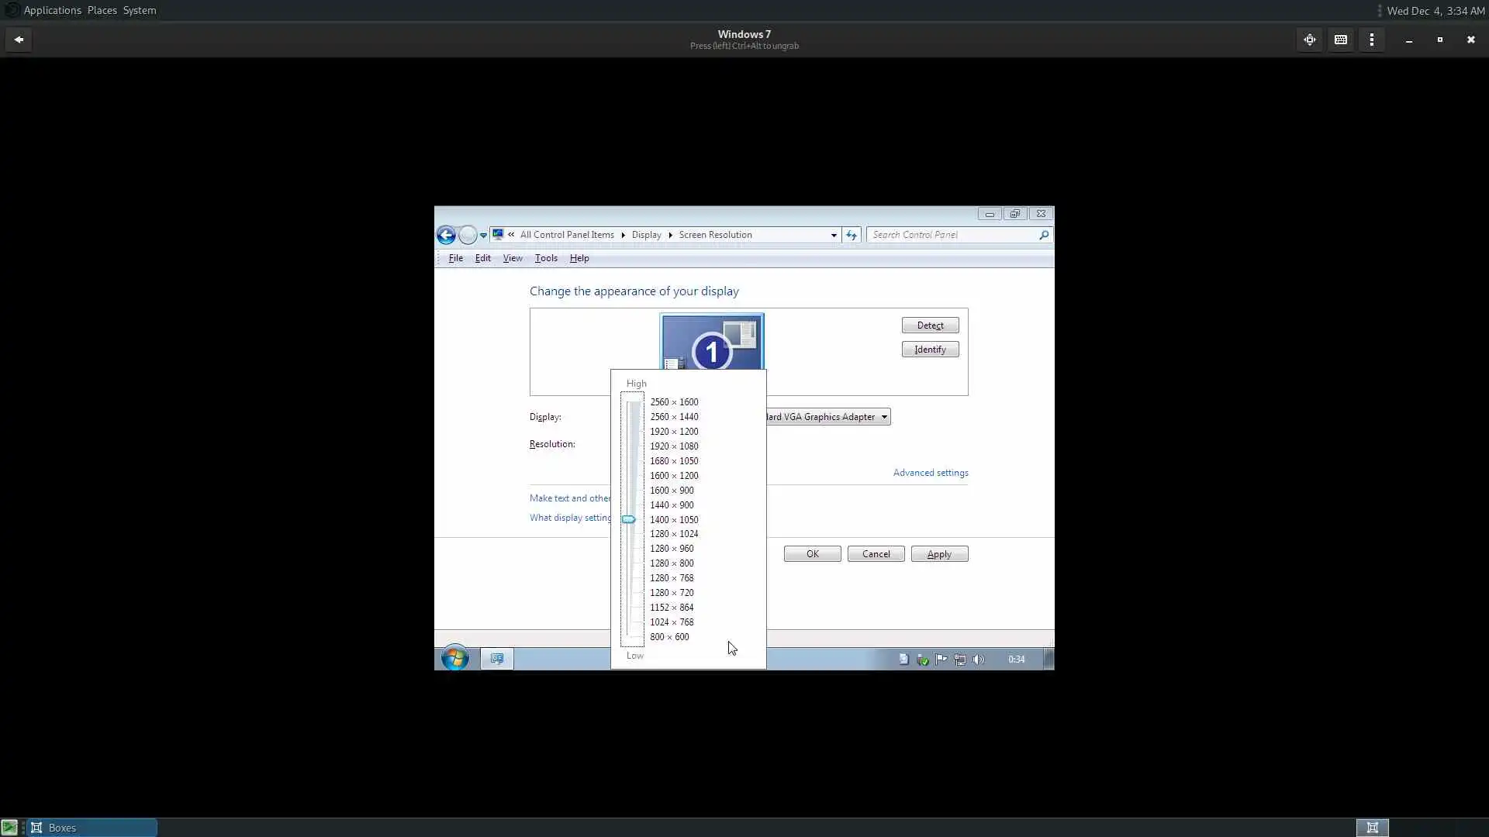Open the Boxes three-dot menu
1489x837 pixels.
(x=1372, y=40)
